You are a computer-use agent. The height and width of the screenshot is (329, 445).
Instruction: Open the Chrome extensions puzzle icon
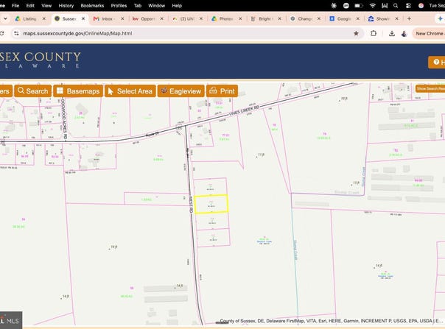(x=374, y=33)
